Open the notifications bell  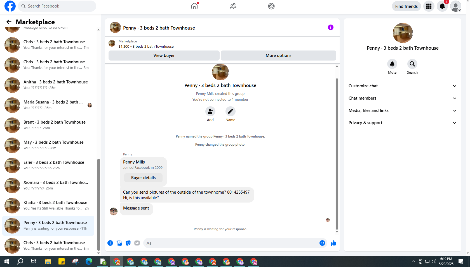click(442, 6)
